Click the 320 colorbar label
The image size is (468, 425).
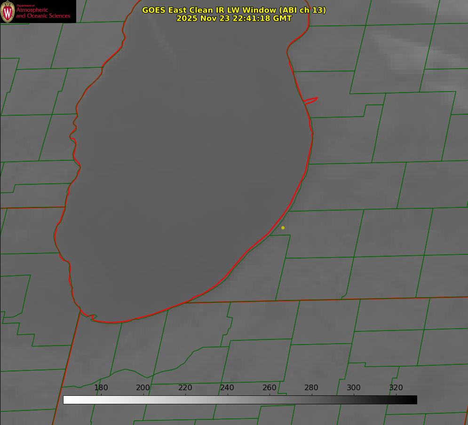click(396, 387)
